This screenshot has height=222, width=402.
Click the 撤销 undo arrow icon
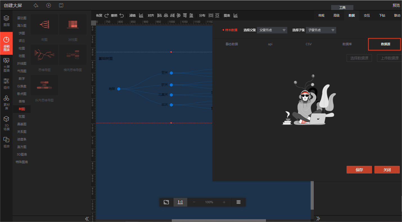coord(121,15)
